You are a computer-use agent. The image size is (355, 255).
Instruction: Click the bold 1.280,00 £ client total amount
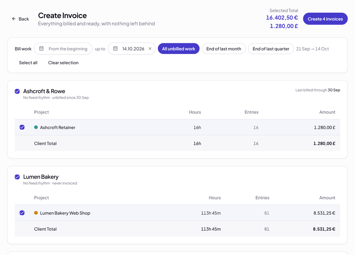tap(324, 143)
